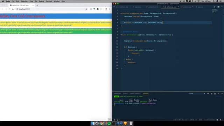Image resolution: width=224 pixels, height=126 pixels.
Task: Click errors and warnings count in status bar
Action: pos(117,120)
